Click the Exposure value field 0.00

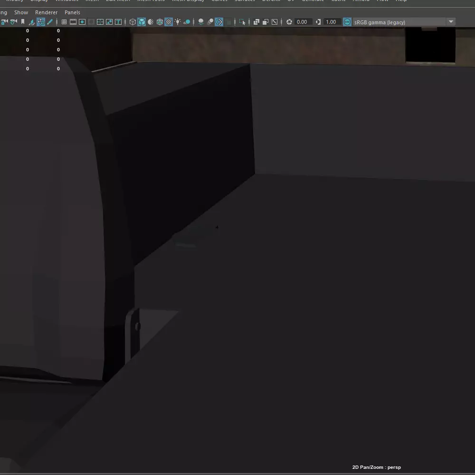pos(303,22)
